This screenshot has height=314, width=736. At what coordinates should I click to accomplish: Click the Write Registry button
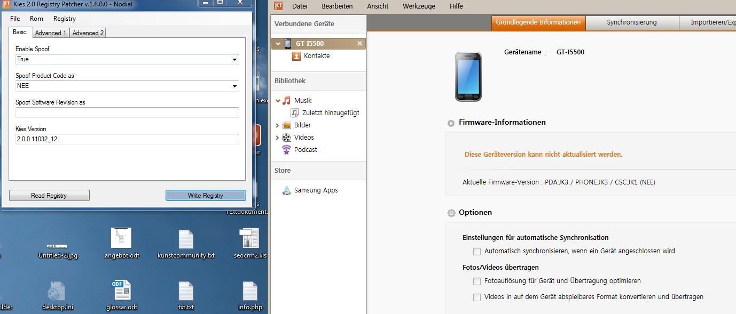[206, 196]
